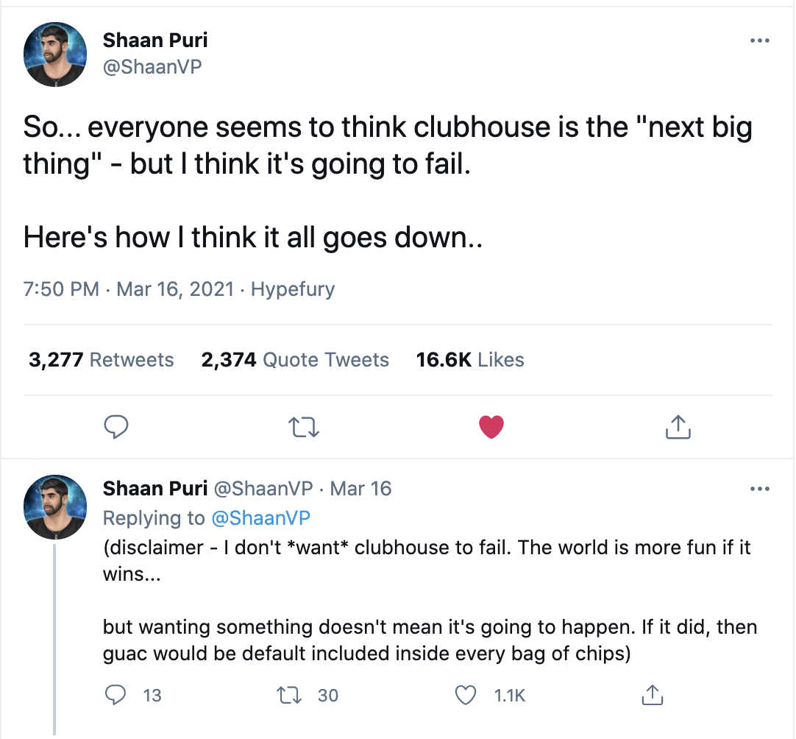Click the 7:50 PM · Mar 16, 2021 timestamp
796x739 pixels.
click(x=129, y=289)
